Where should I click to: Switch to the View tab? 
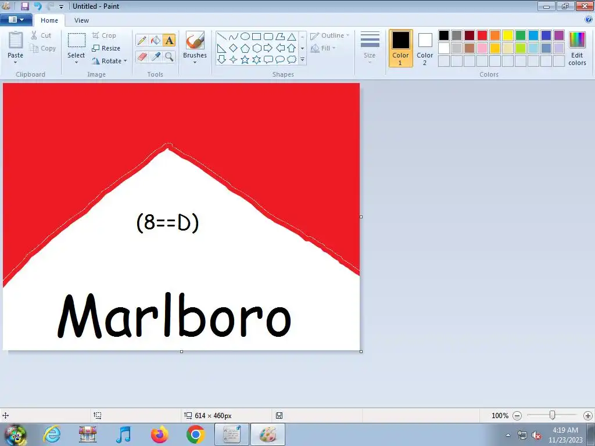(x=81, y=20)
